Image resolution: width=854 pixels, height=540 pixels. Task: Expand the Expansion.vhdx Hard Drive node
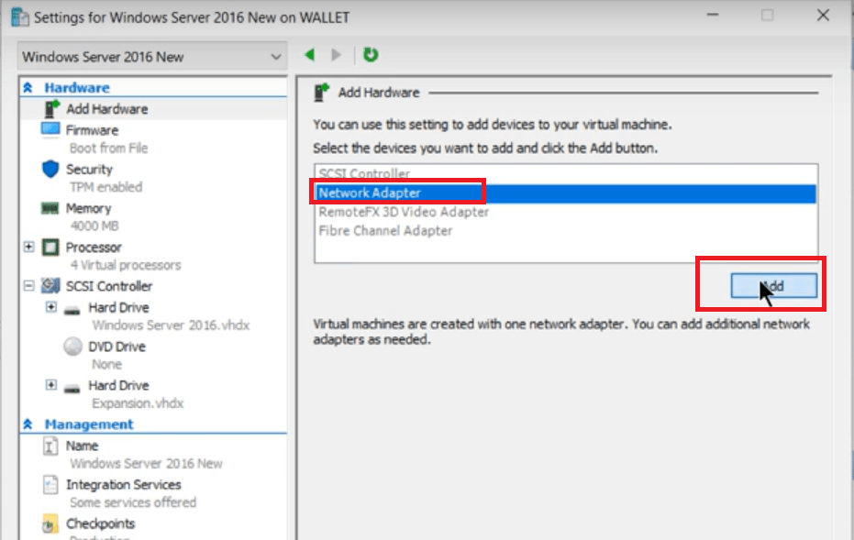[51, 385]
